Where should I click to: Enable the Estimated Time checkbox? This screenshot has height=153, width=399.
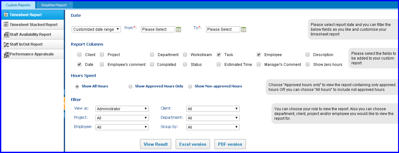[x=219, y=64]
